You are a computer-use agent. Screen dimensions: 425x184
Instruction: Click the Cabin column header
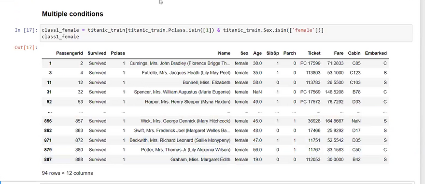coord(354,53)
